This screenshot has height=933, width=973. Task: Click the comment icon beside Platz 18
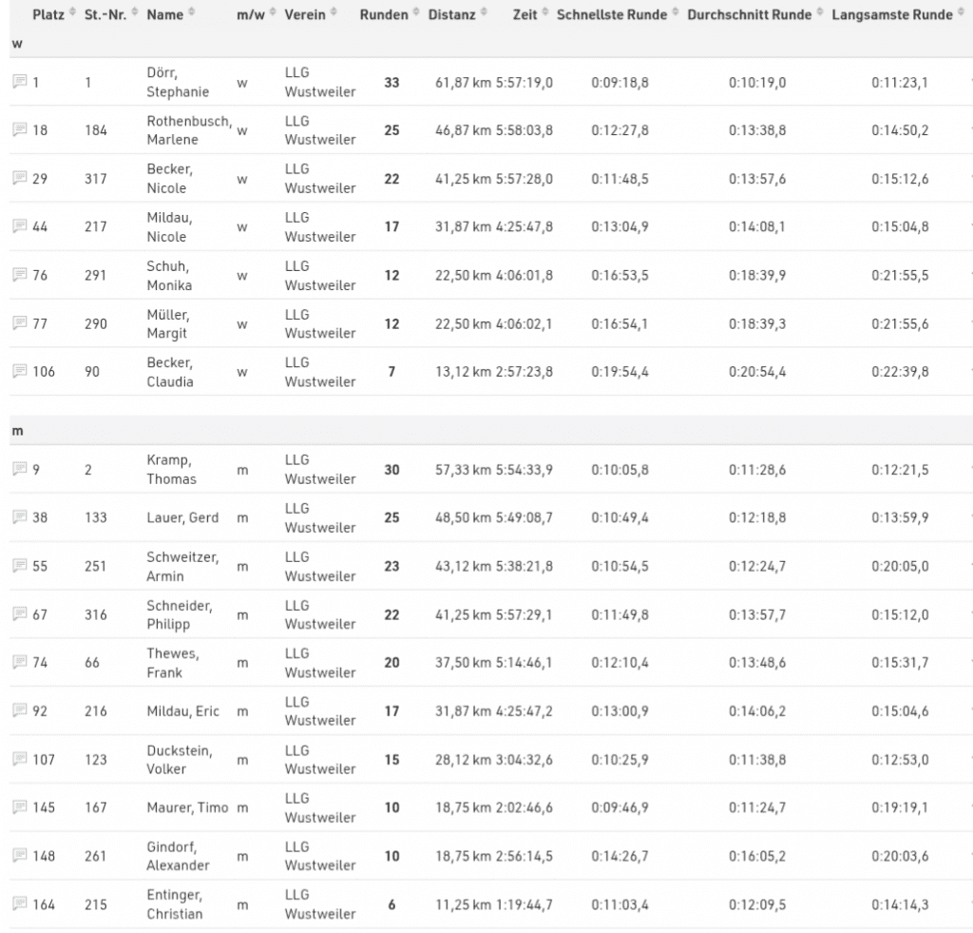pos(19,130)
